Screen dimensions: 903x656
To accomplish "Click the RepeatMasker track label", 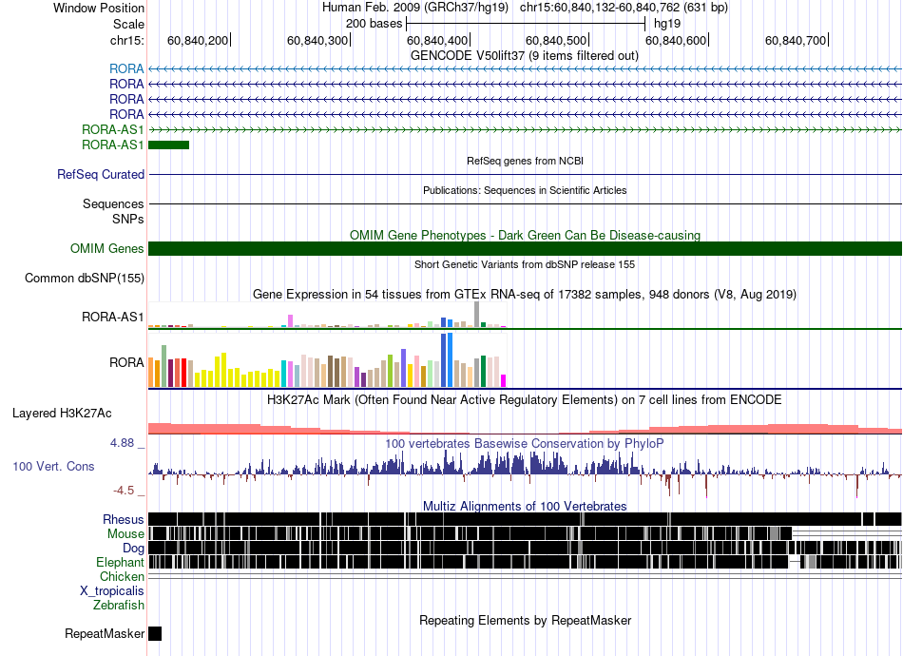I will click(105, 633).
